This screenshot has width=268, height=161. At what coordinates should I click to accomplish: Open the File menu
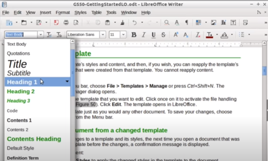point(6,12)
